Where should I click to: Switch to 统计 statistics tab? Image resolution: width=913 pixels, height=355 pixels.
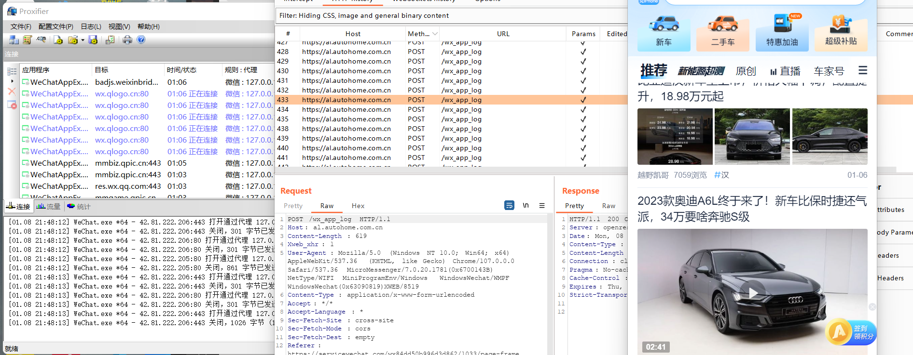(x=79, y=207)
